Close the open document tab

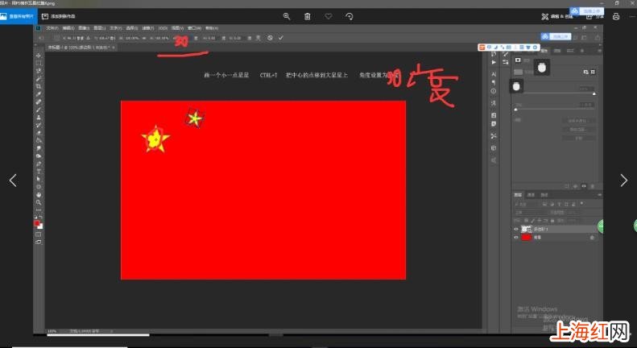coord(114,48)
